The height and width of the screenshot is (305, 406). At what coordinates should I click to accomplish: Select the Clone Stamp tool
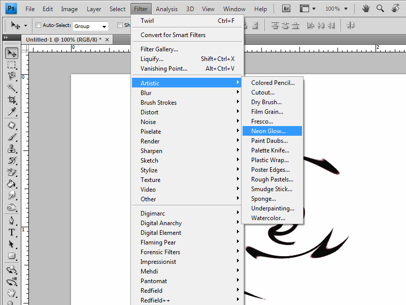coord(12,149)
